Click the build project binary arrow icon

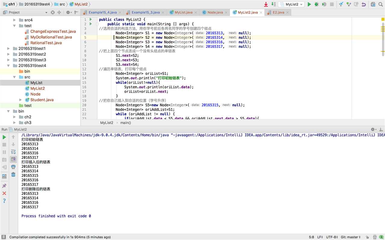tap(273, 4)
